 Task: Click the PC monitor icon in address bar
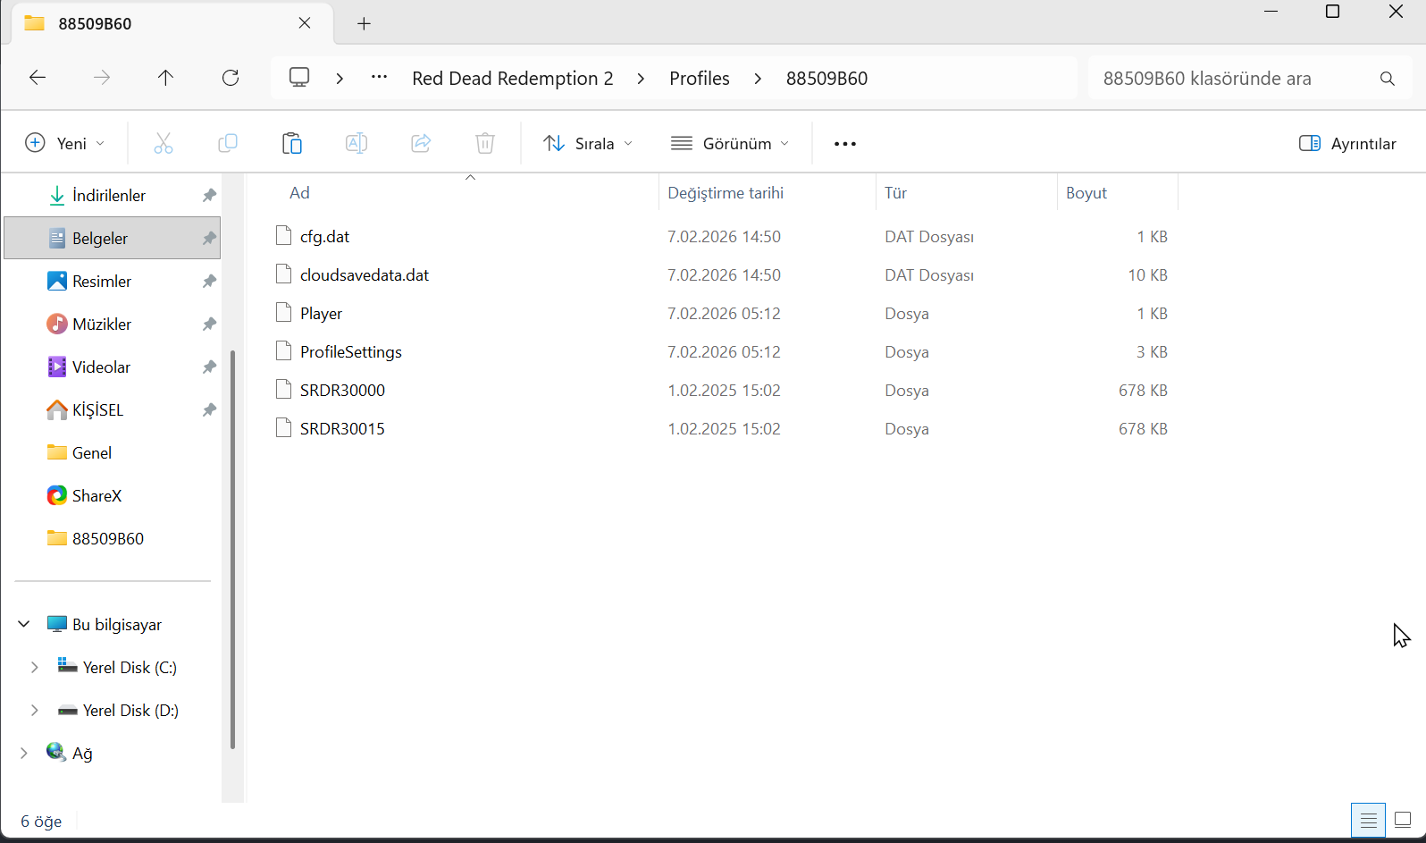pos(299,78)
